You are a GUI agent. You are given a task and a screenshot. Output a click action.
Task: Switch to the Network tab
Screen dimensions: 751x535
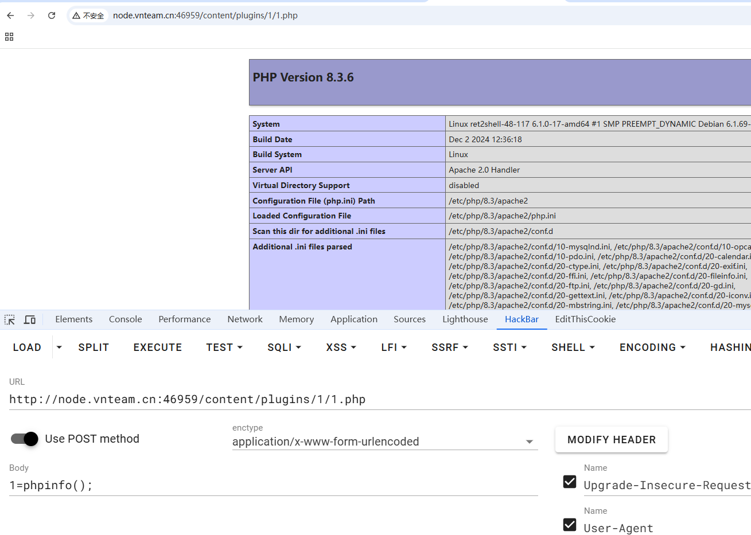245,319
